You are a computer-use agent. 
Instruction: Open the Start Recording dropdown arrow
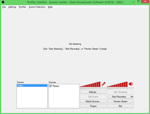pyautogui.click(x=132, y=97)
